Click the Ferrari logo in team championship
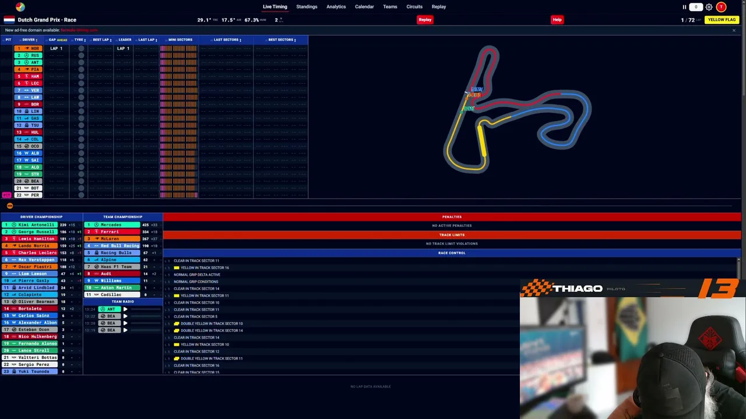The width and height of the screenshot is (746, 419). [97, 232]
